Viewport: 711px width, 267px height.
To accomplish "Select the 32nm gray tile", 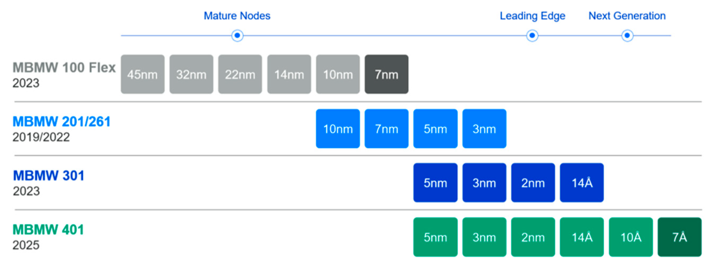I will click(191, 74).
